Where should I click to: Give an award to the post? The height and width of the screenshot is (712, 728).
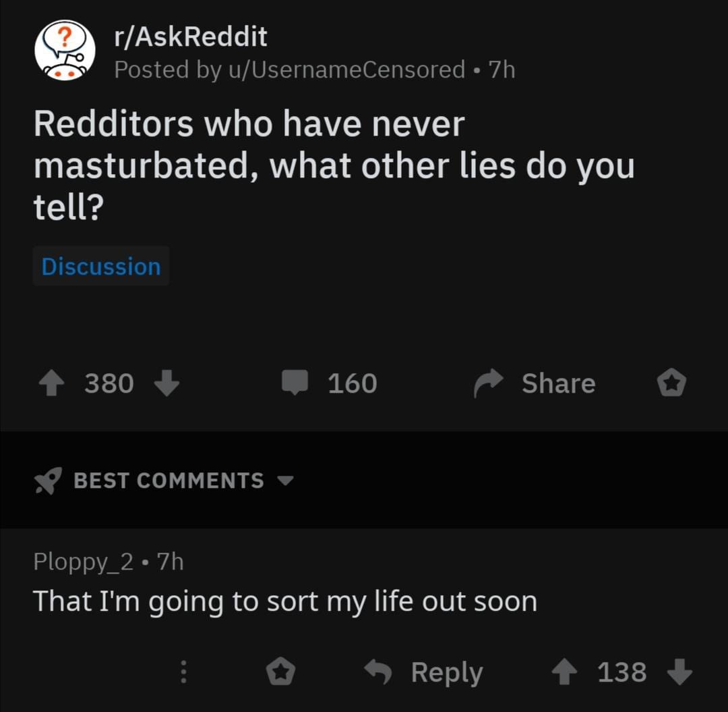[x=671, y=383]
